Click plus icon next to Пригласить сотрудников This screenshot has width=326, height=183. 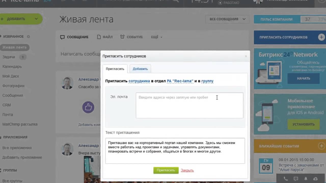click(x=322, y=37)
